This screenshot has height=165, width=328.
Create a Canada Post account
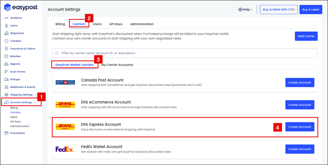pos(300,82)
